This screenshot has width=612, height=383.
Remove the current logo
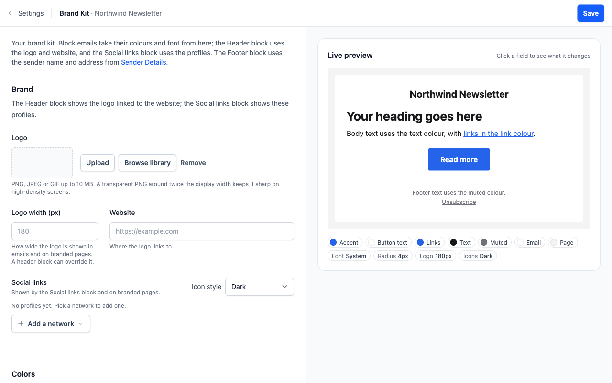(x=193, y=163)
